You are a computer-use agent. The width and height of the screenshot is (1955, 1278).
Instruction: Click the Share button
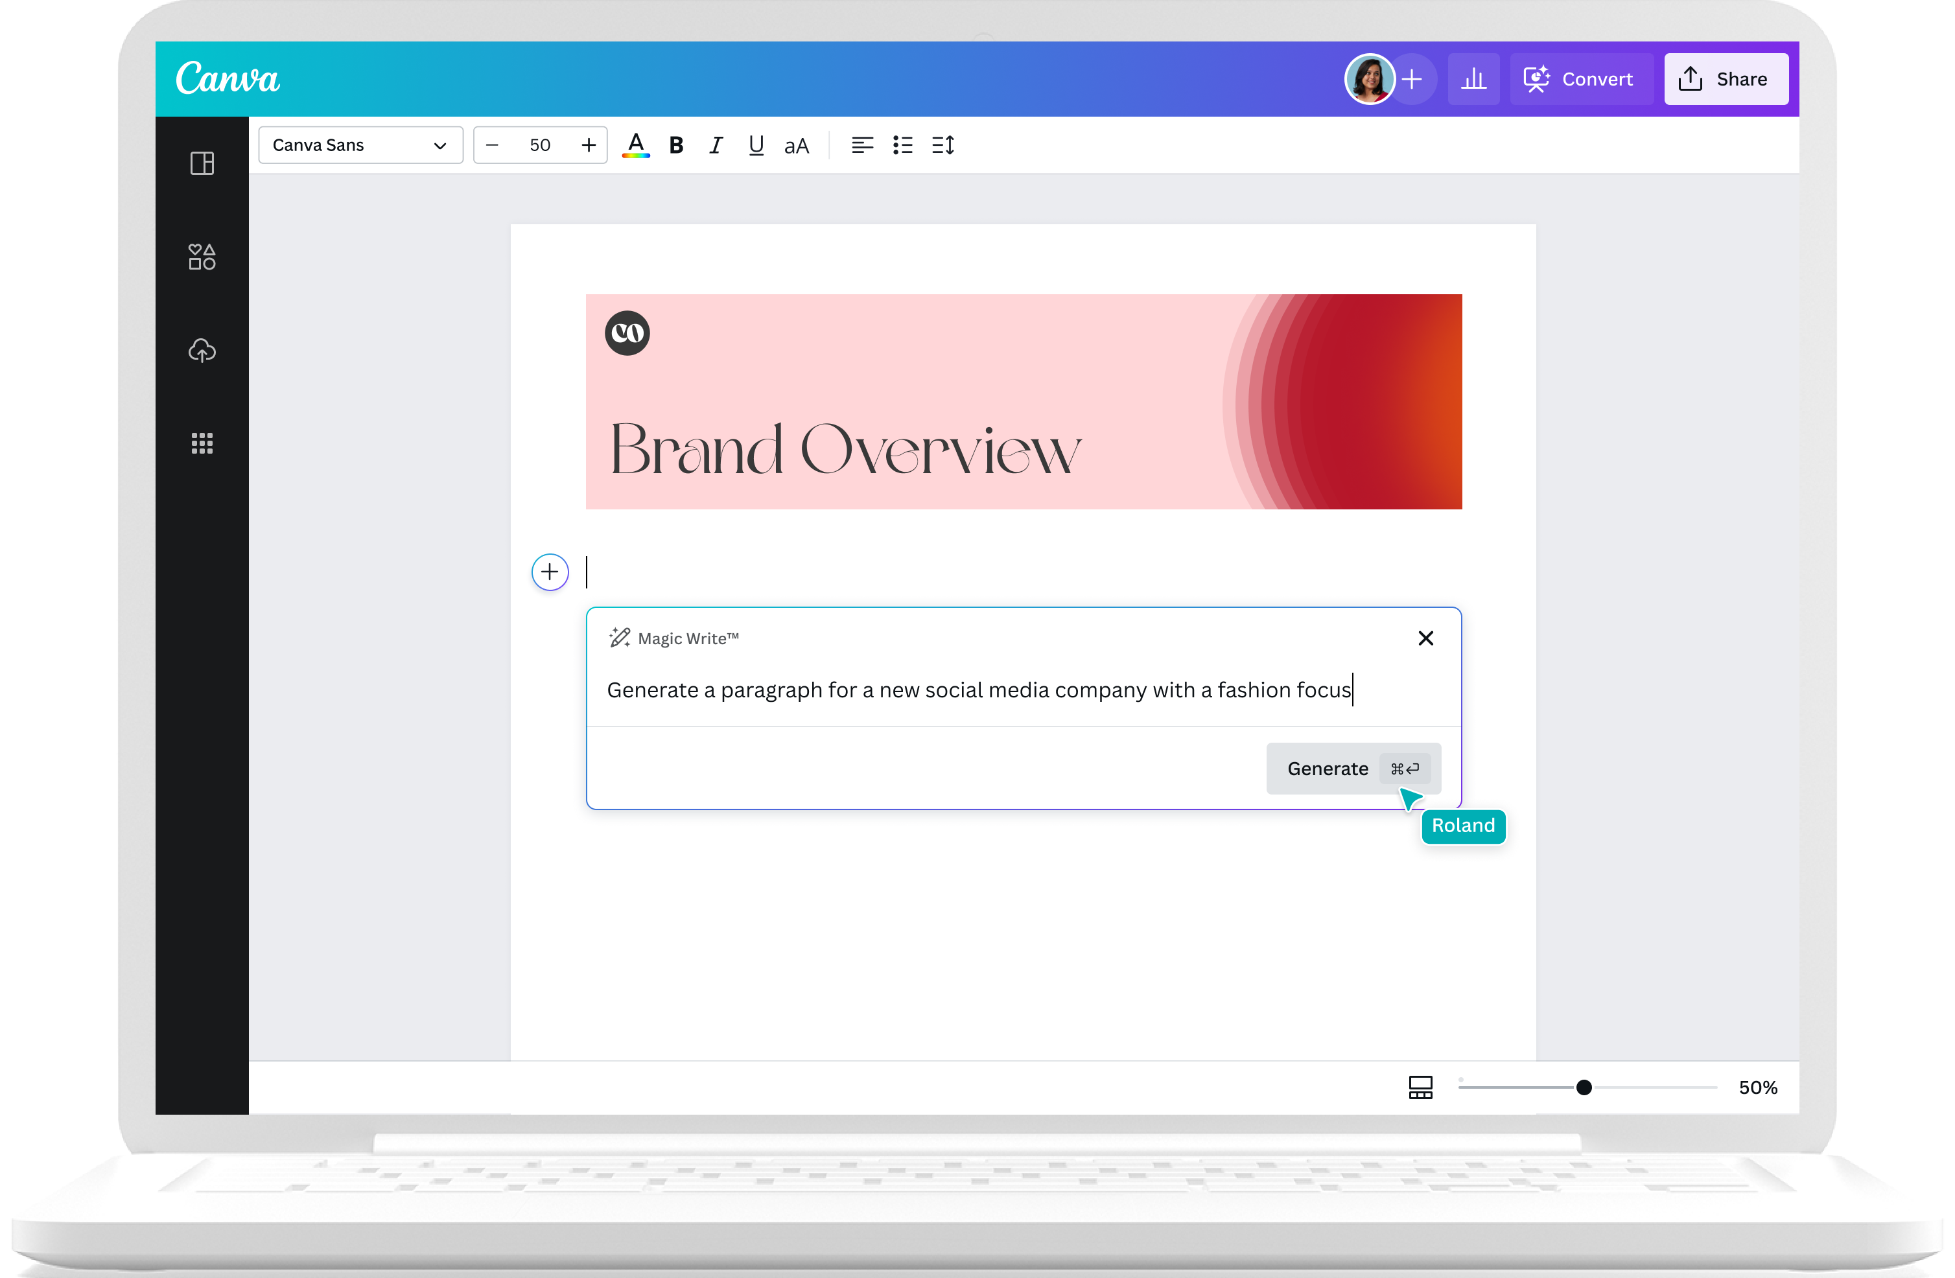1725,79
